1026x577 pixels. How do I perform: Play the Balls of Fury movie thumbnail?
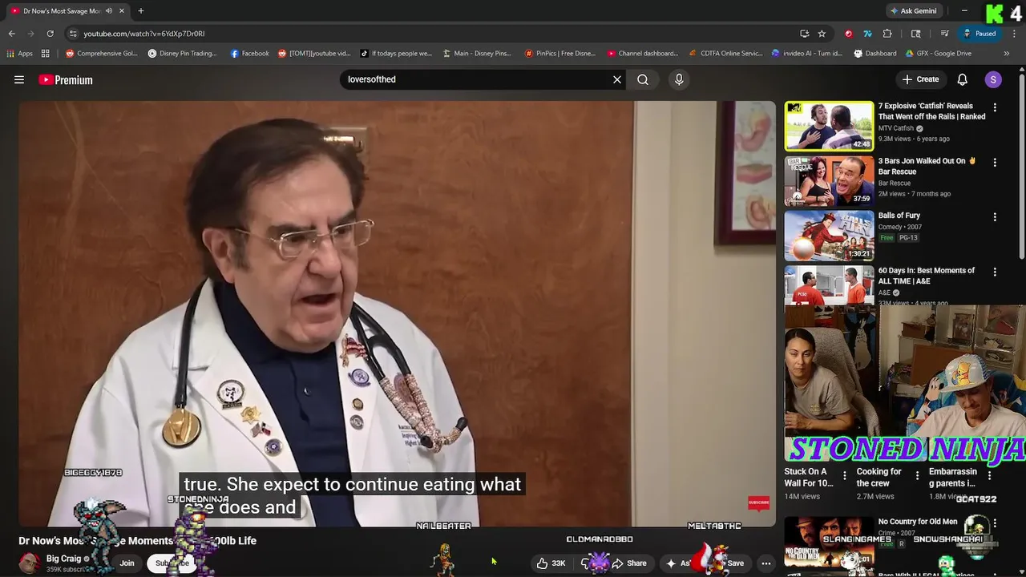[829, 236]
